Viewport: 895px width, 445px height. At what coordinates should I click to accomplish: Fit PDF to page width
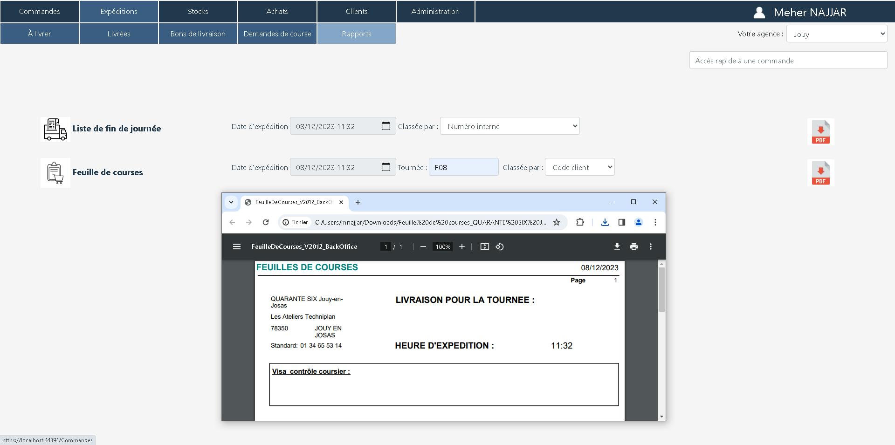tap(485, 246)
